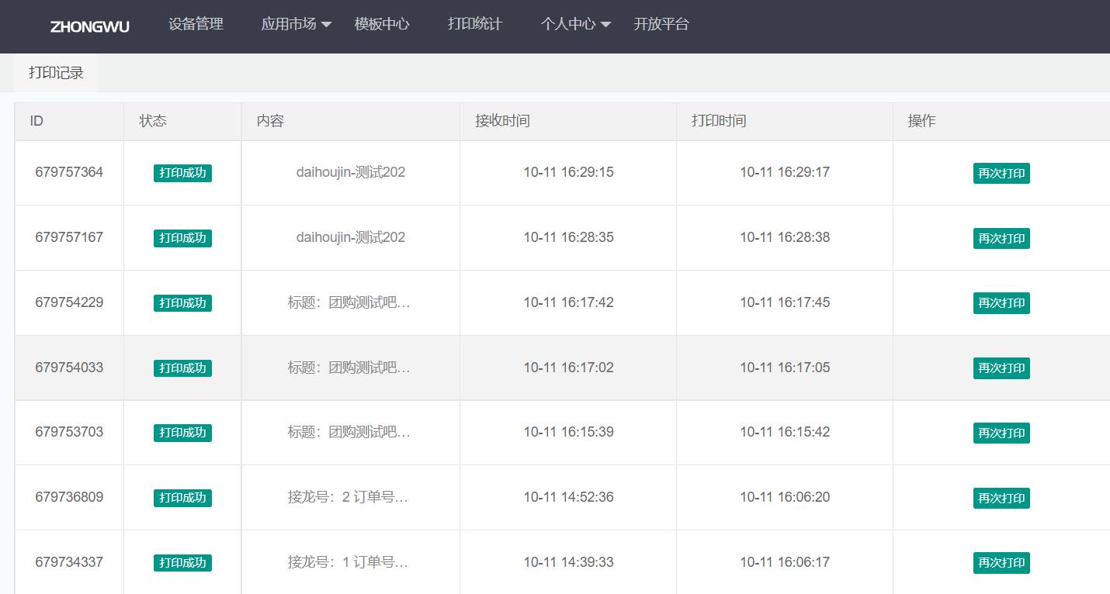The height and width of the screenshot is (594, 1110).
Task: Click 打印成功 badge for 679753703
Action: pyautogui.click(x=182, y=433)
